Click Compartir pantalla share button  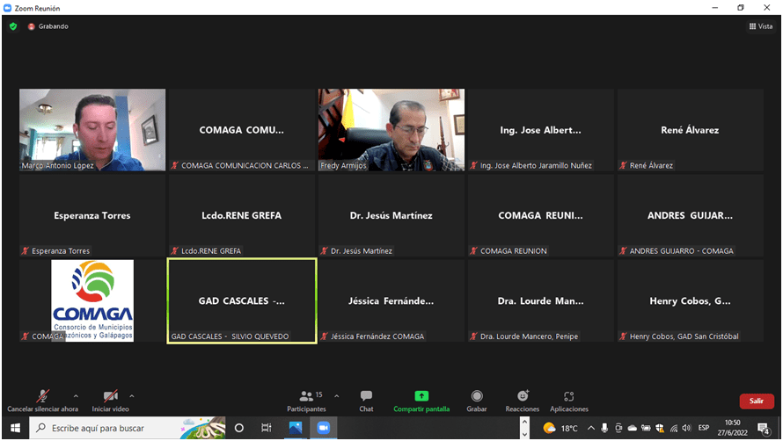421,401
